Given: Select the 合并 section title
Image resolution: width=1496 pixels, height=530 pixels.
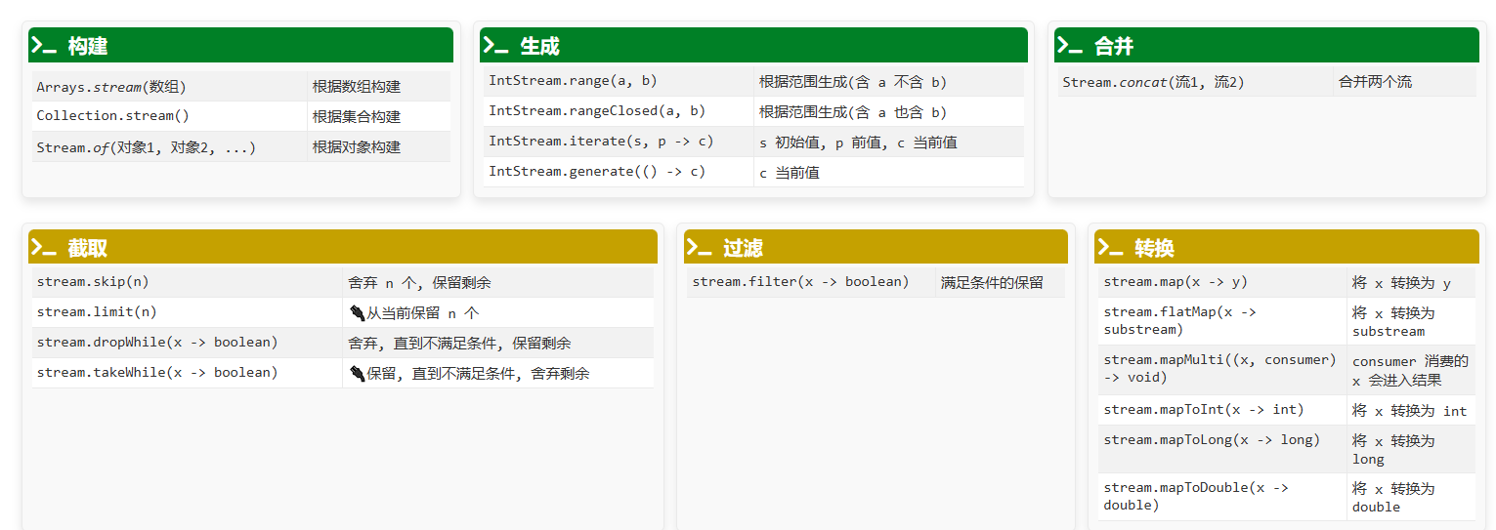Looking at the screenshot, I should point(1114,46).
